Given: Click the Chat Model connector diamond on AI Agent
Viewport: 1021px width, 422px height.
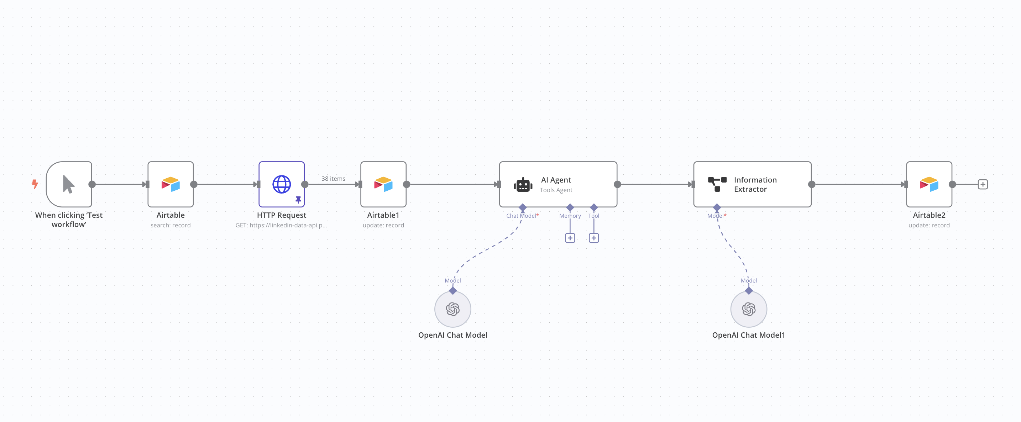Looking at the screenshot, I should click(523, 207).
